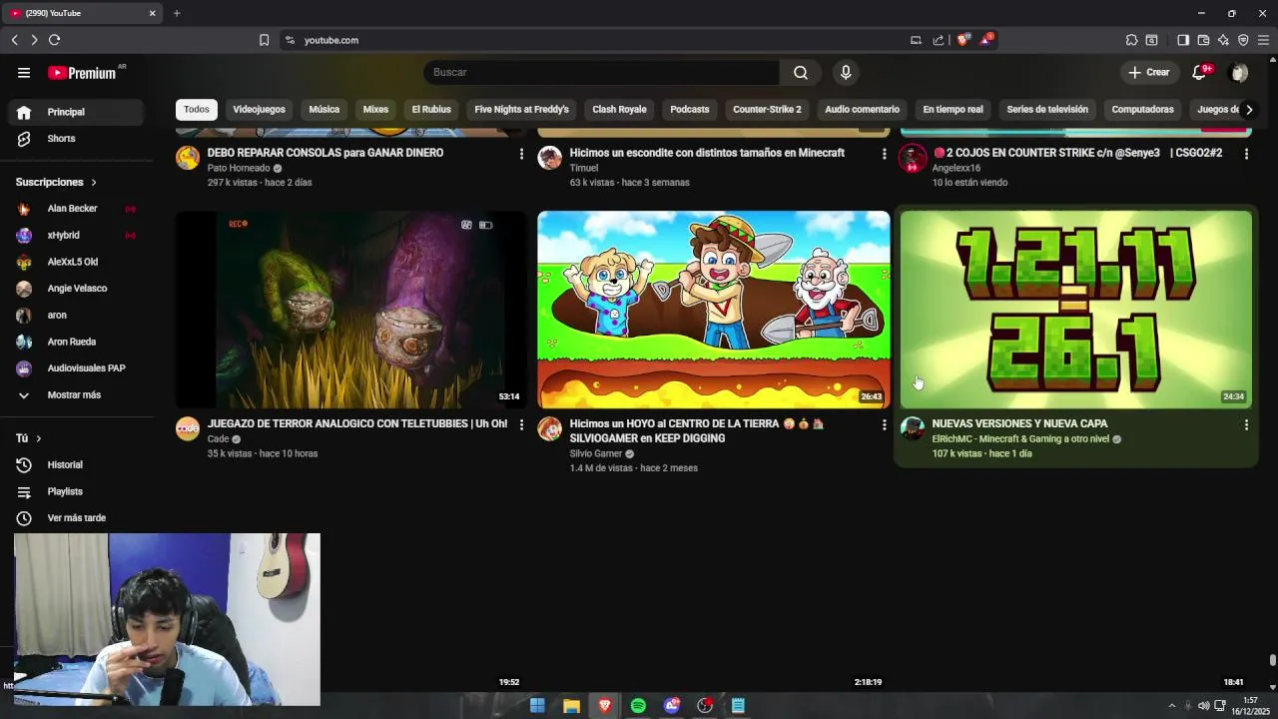
Task: Select the Clash Royale filter chip
Action: pos(619,110)
